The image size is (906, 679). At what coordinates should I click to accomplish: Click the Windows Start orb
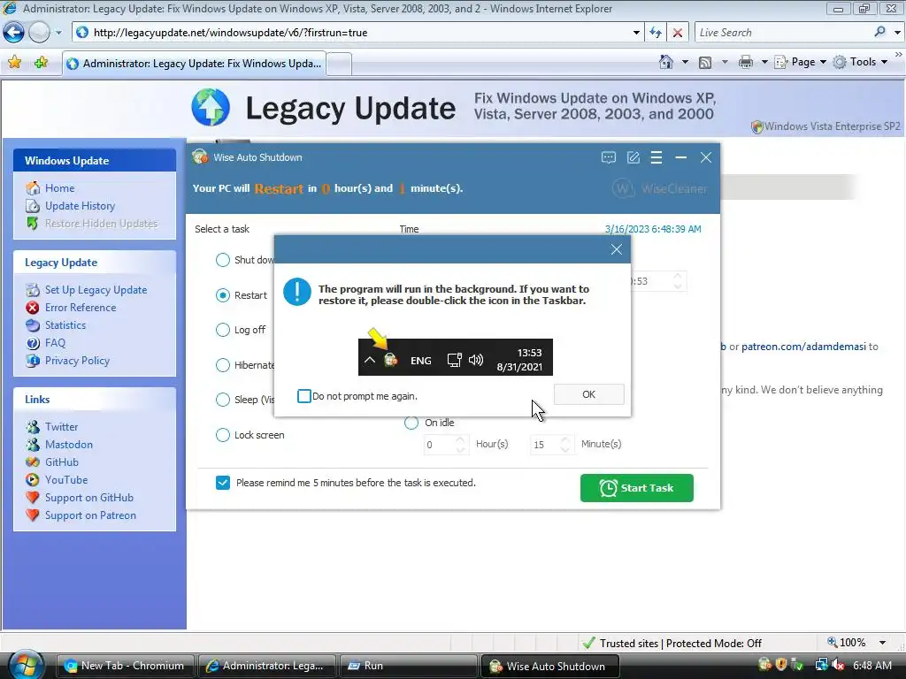point(26,664)
